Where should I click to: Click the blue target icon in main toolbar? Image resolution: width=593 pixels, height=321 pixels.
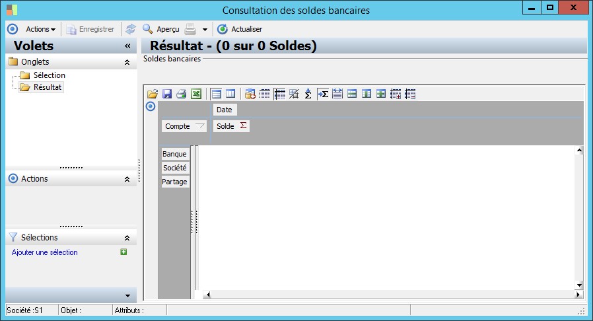13,29
